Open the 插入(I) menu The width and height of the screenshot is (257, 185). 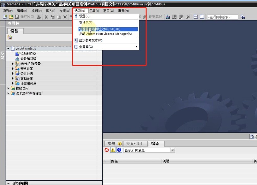[51, 11]
